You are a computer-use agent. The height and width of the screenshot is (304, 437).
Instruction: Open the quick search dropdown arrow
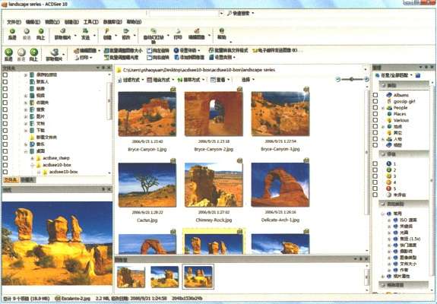tap(253, 13)
